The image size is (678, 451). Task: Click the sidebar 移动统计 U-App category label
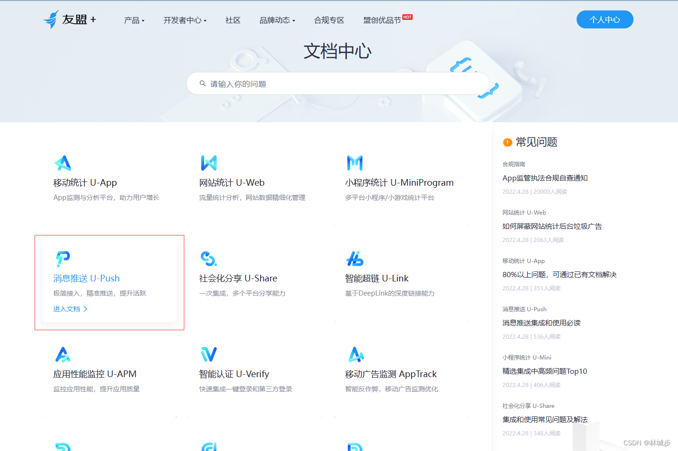click(x=524, y=261)
